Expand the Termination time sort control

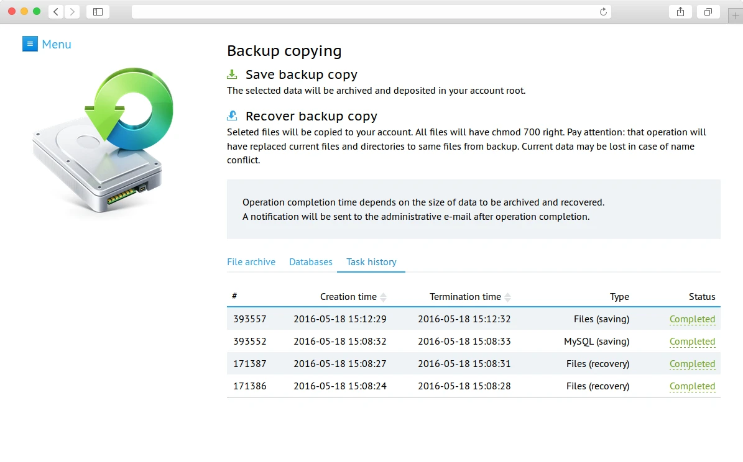coord(508,296)
